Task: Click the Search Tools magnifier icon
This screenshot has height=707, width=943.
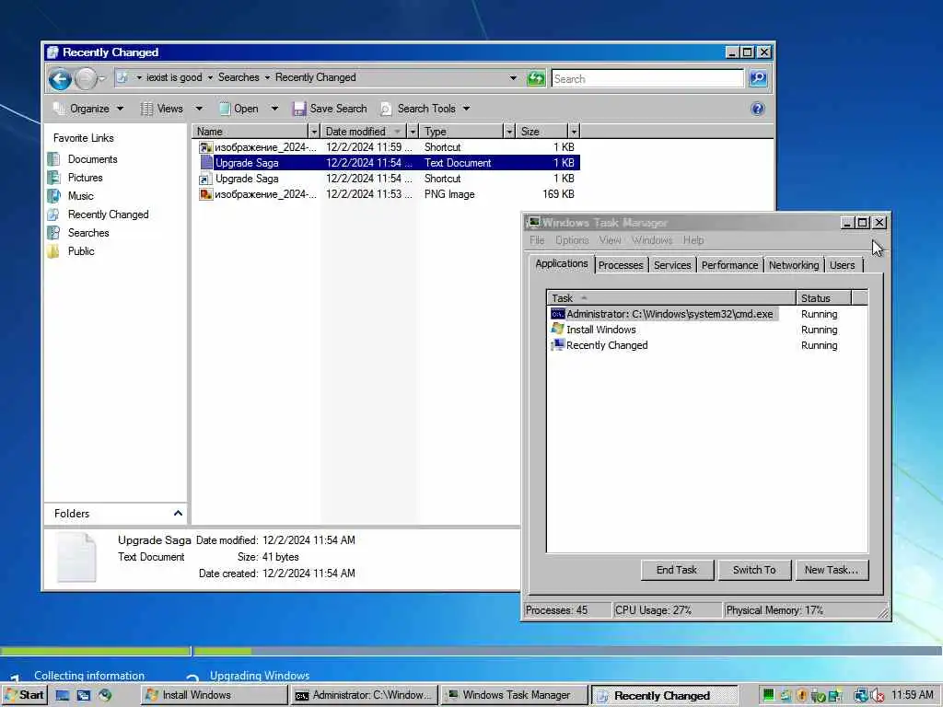Action: point(386,109)
